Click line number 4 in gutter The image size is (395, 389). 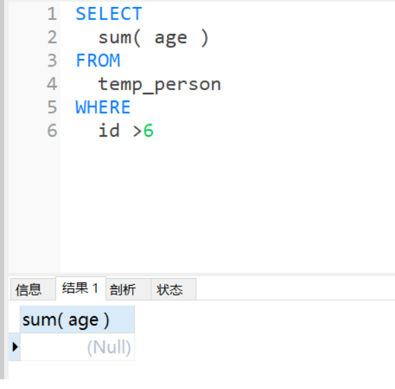(52, 84)
